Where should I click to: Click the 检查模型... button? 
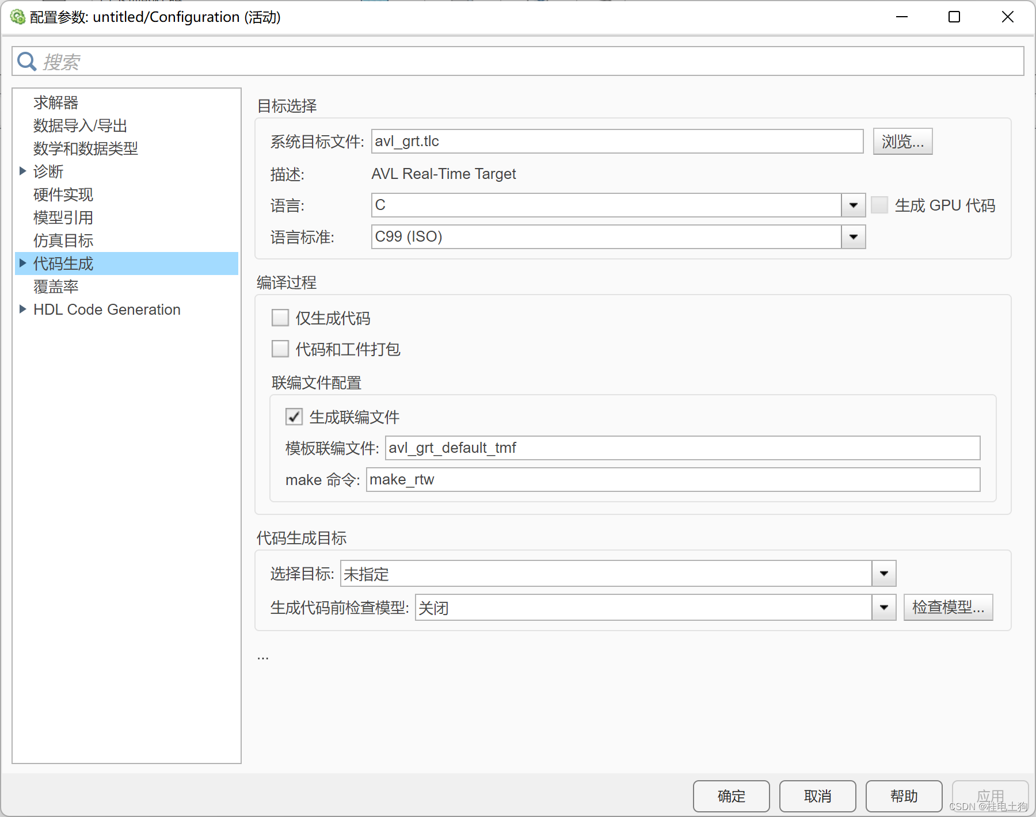point(949,608)
